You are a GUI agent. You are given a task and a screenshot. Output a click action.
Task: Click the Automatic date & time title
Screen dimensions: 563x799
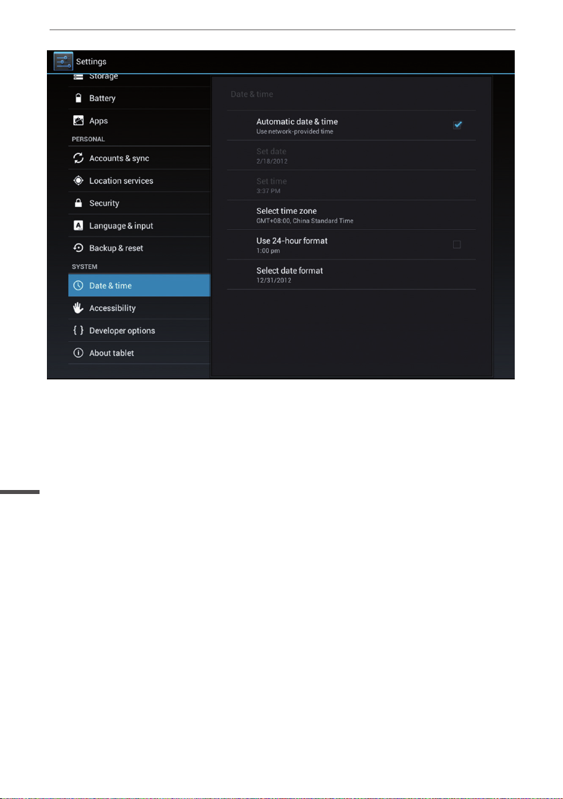click(x=297, y=121)
